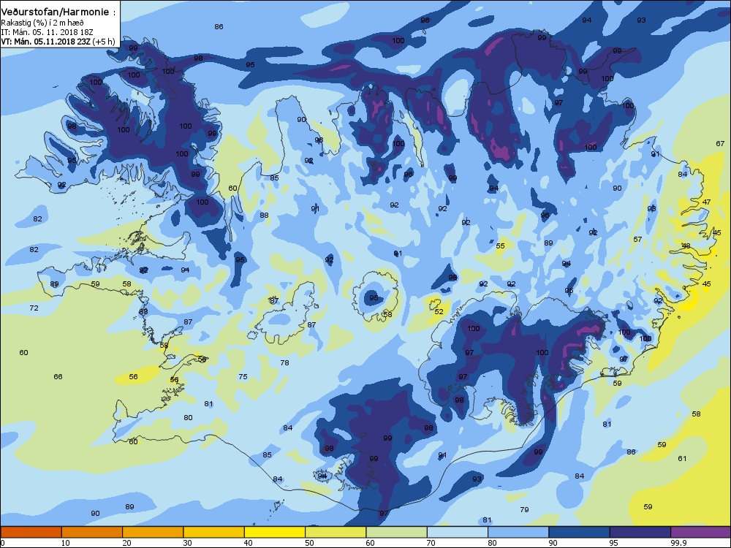Pick the 20–30 amber legend swatch
The image size is (731, 548).
[153, 532]
